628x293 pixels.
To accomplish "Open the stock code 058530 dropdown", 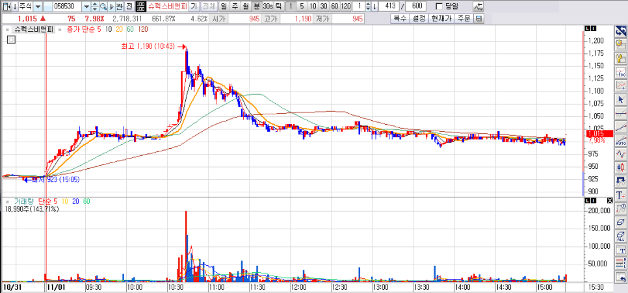I will point(86,6).
